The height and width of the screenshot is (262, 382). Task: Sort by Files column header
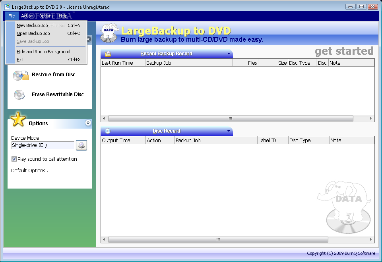click(245, 63)
